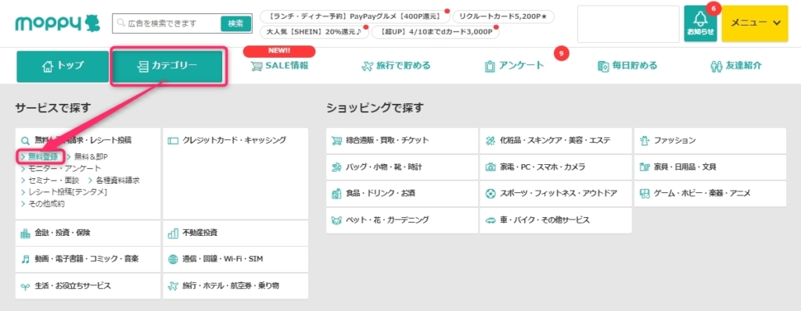
Task: Open the リクルートカード5,200P promo link
Action: 503,17
